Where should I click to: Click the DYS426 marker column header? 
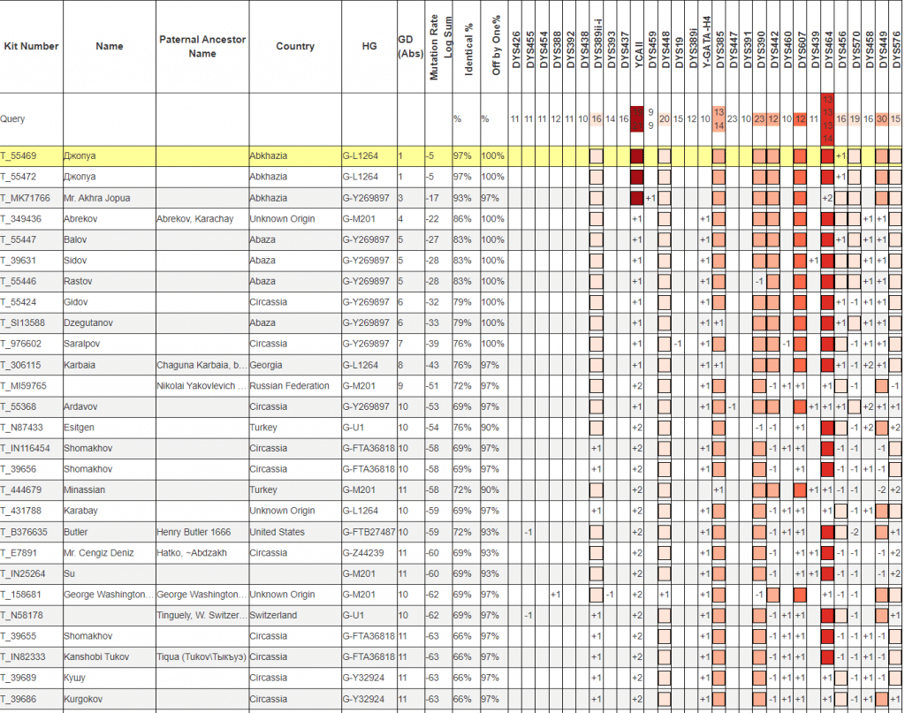(x=514, y=46)
